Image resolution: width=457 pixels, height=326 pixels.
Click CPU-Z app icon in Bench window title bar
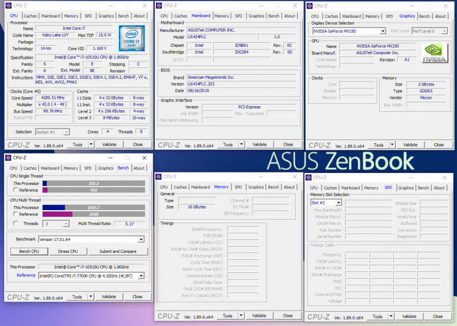click(x=8, y=158)
